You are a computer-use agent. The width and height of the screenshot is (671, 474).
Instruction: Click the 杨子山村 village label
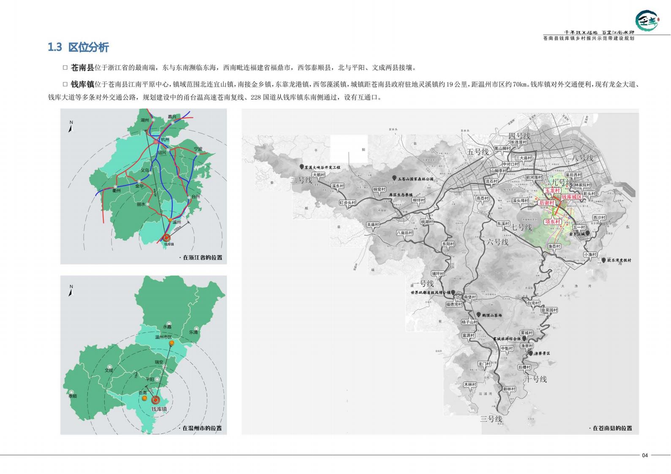point(469,322)
